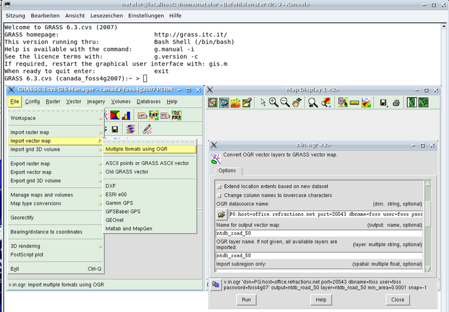Activate the zoom in magnifier tool
The height and width of the screenshot is (312, 449).
[x=273, y=102]
